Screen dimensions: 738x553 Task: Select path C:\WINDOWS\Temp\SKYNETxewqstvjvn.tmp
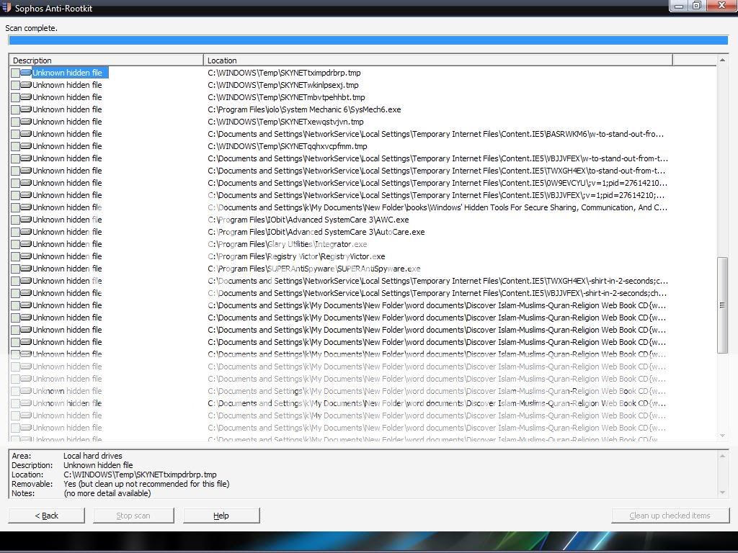pos(285,121)
